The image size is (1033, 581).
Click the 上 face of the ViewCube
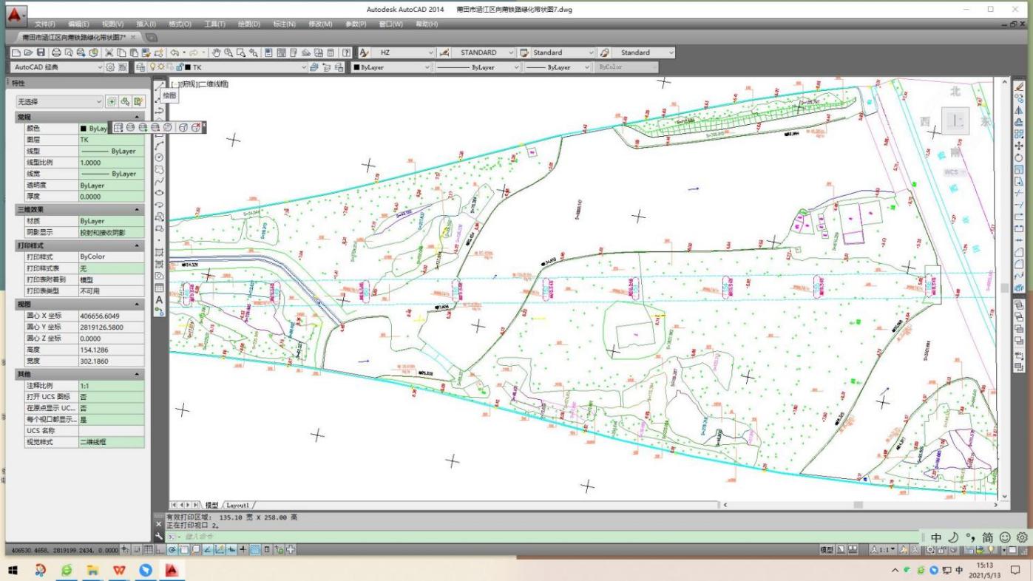pos(957,120)
